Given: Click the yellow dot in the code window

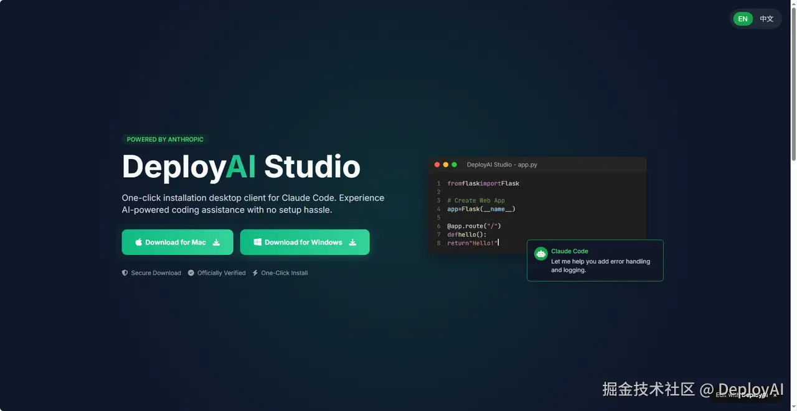Looking at the screenshot, I should (446, 165).
